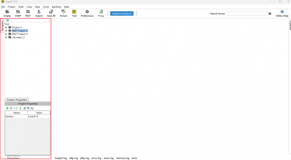The width and height of the screenshot is (291, 160).
Task: Open the tools log tab
Action: click(134, 158)
